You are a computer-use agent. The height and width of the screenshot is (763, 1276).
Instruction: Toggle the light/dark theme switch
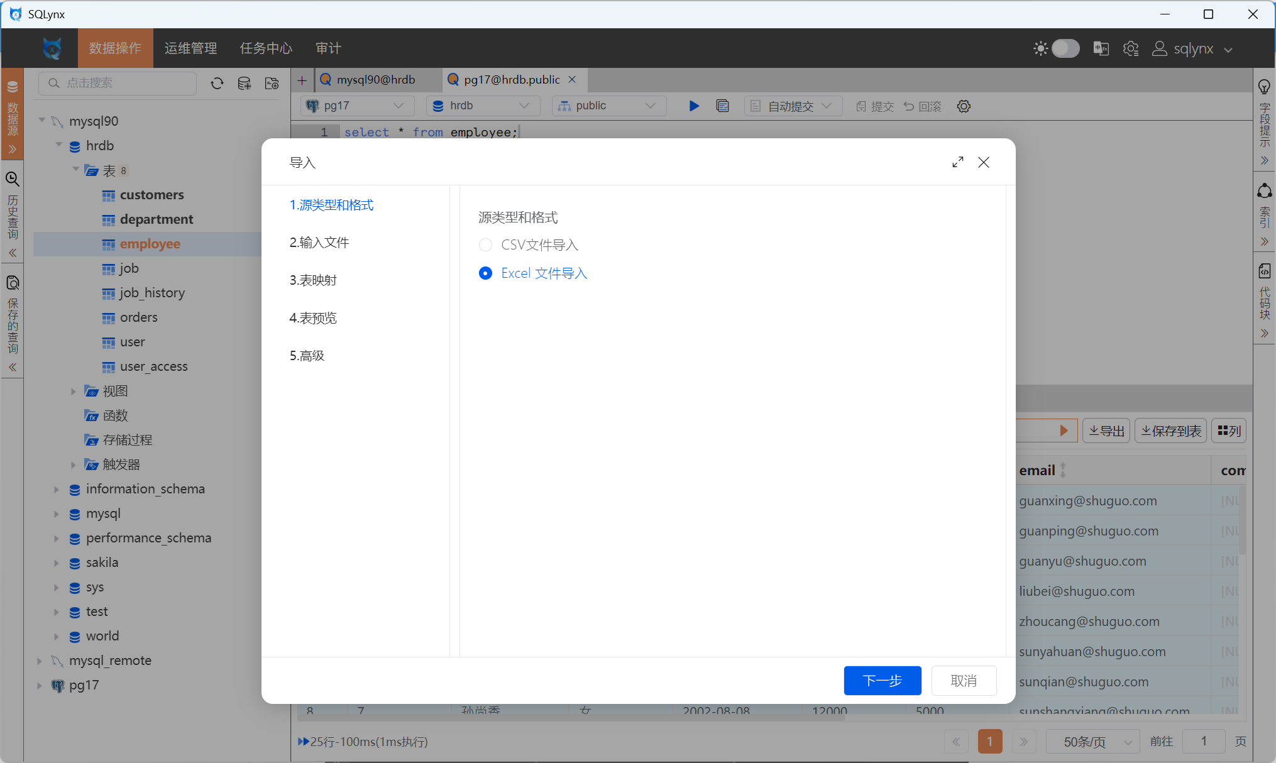(1065, 48)
